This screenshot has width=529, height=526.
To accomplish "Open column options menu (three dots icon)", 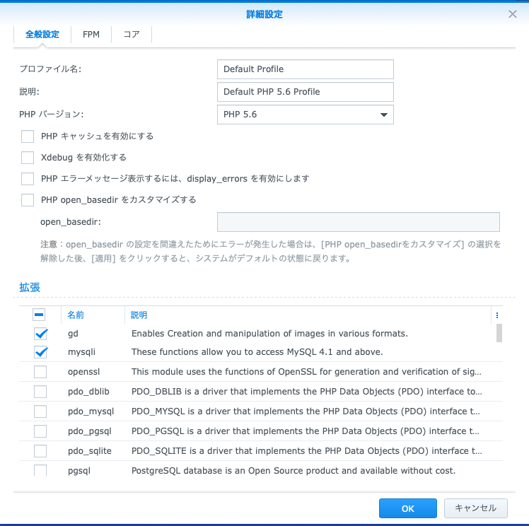I will point(497,315).
